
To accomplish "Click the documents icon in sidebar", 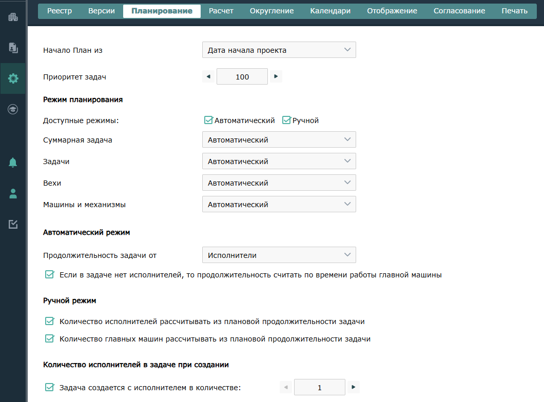I will [13, 48].
